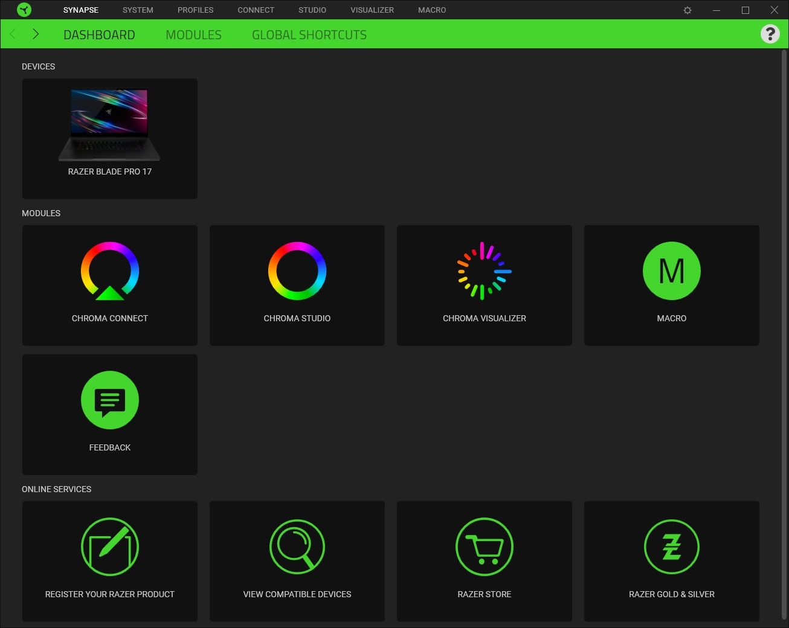Open the help question mark icon
Image resolution: width=789 pixels, height=628 pixels.
[770, 34]
